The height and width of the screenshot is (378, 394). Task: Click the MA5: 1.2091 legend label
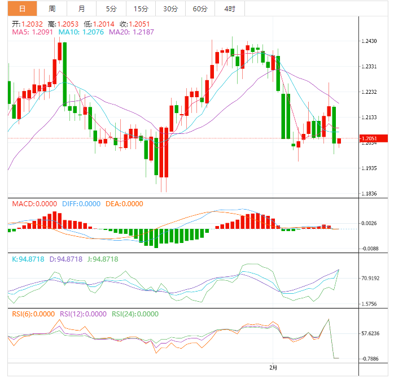coord(33,32)
